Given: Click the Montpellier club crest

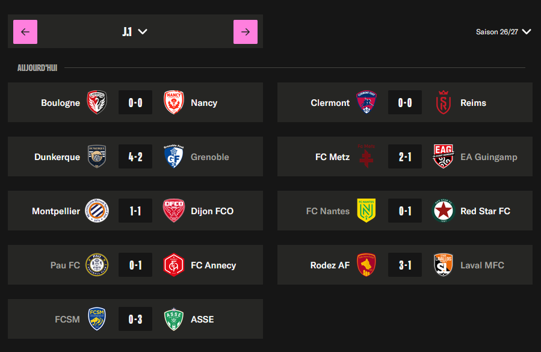Looking at the screenshot, I should coord(97,211).
